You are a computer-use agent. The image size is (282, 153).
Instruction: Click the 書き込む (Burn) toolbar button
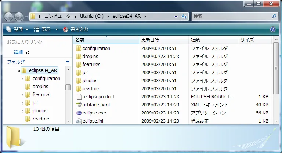click(76, 29)
